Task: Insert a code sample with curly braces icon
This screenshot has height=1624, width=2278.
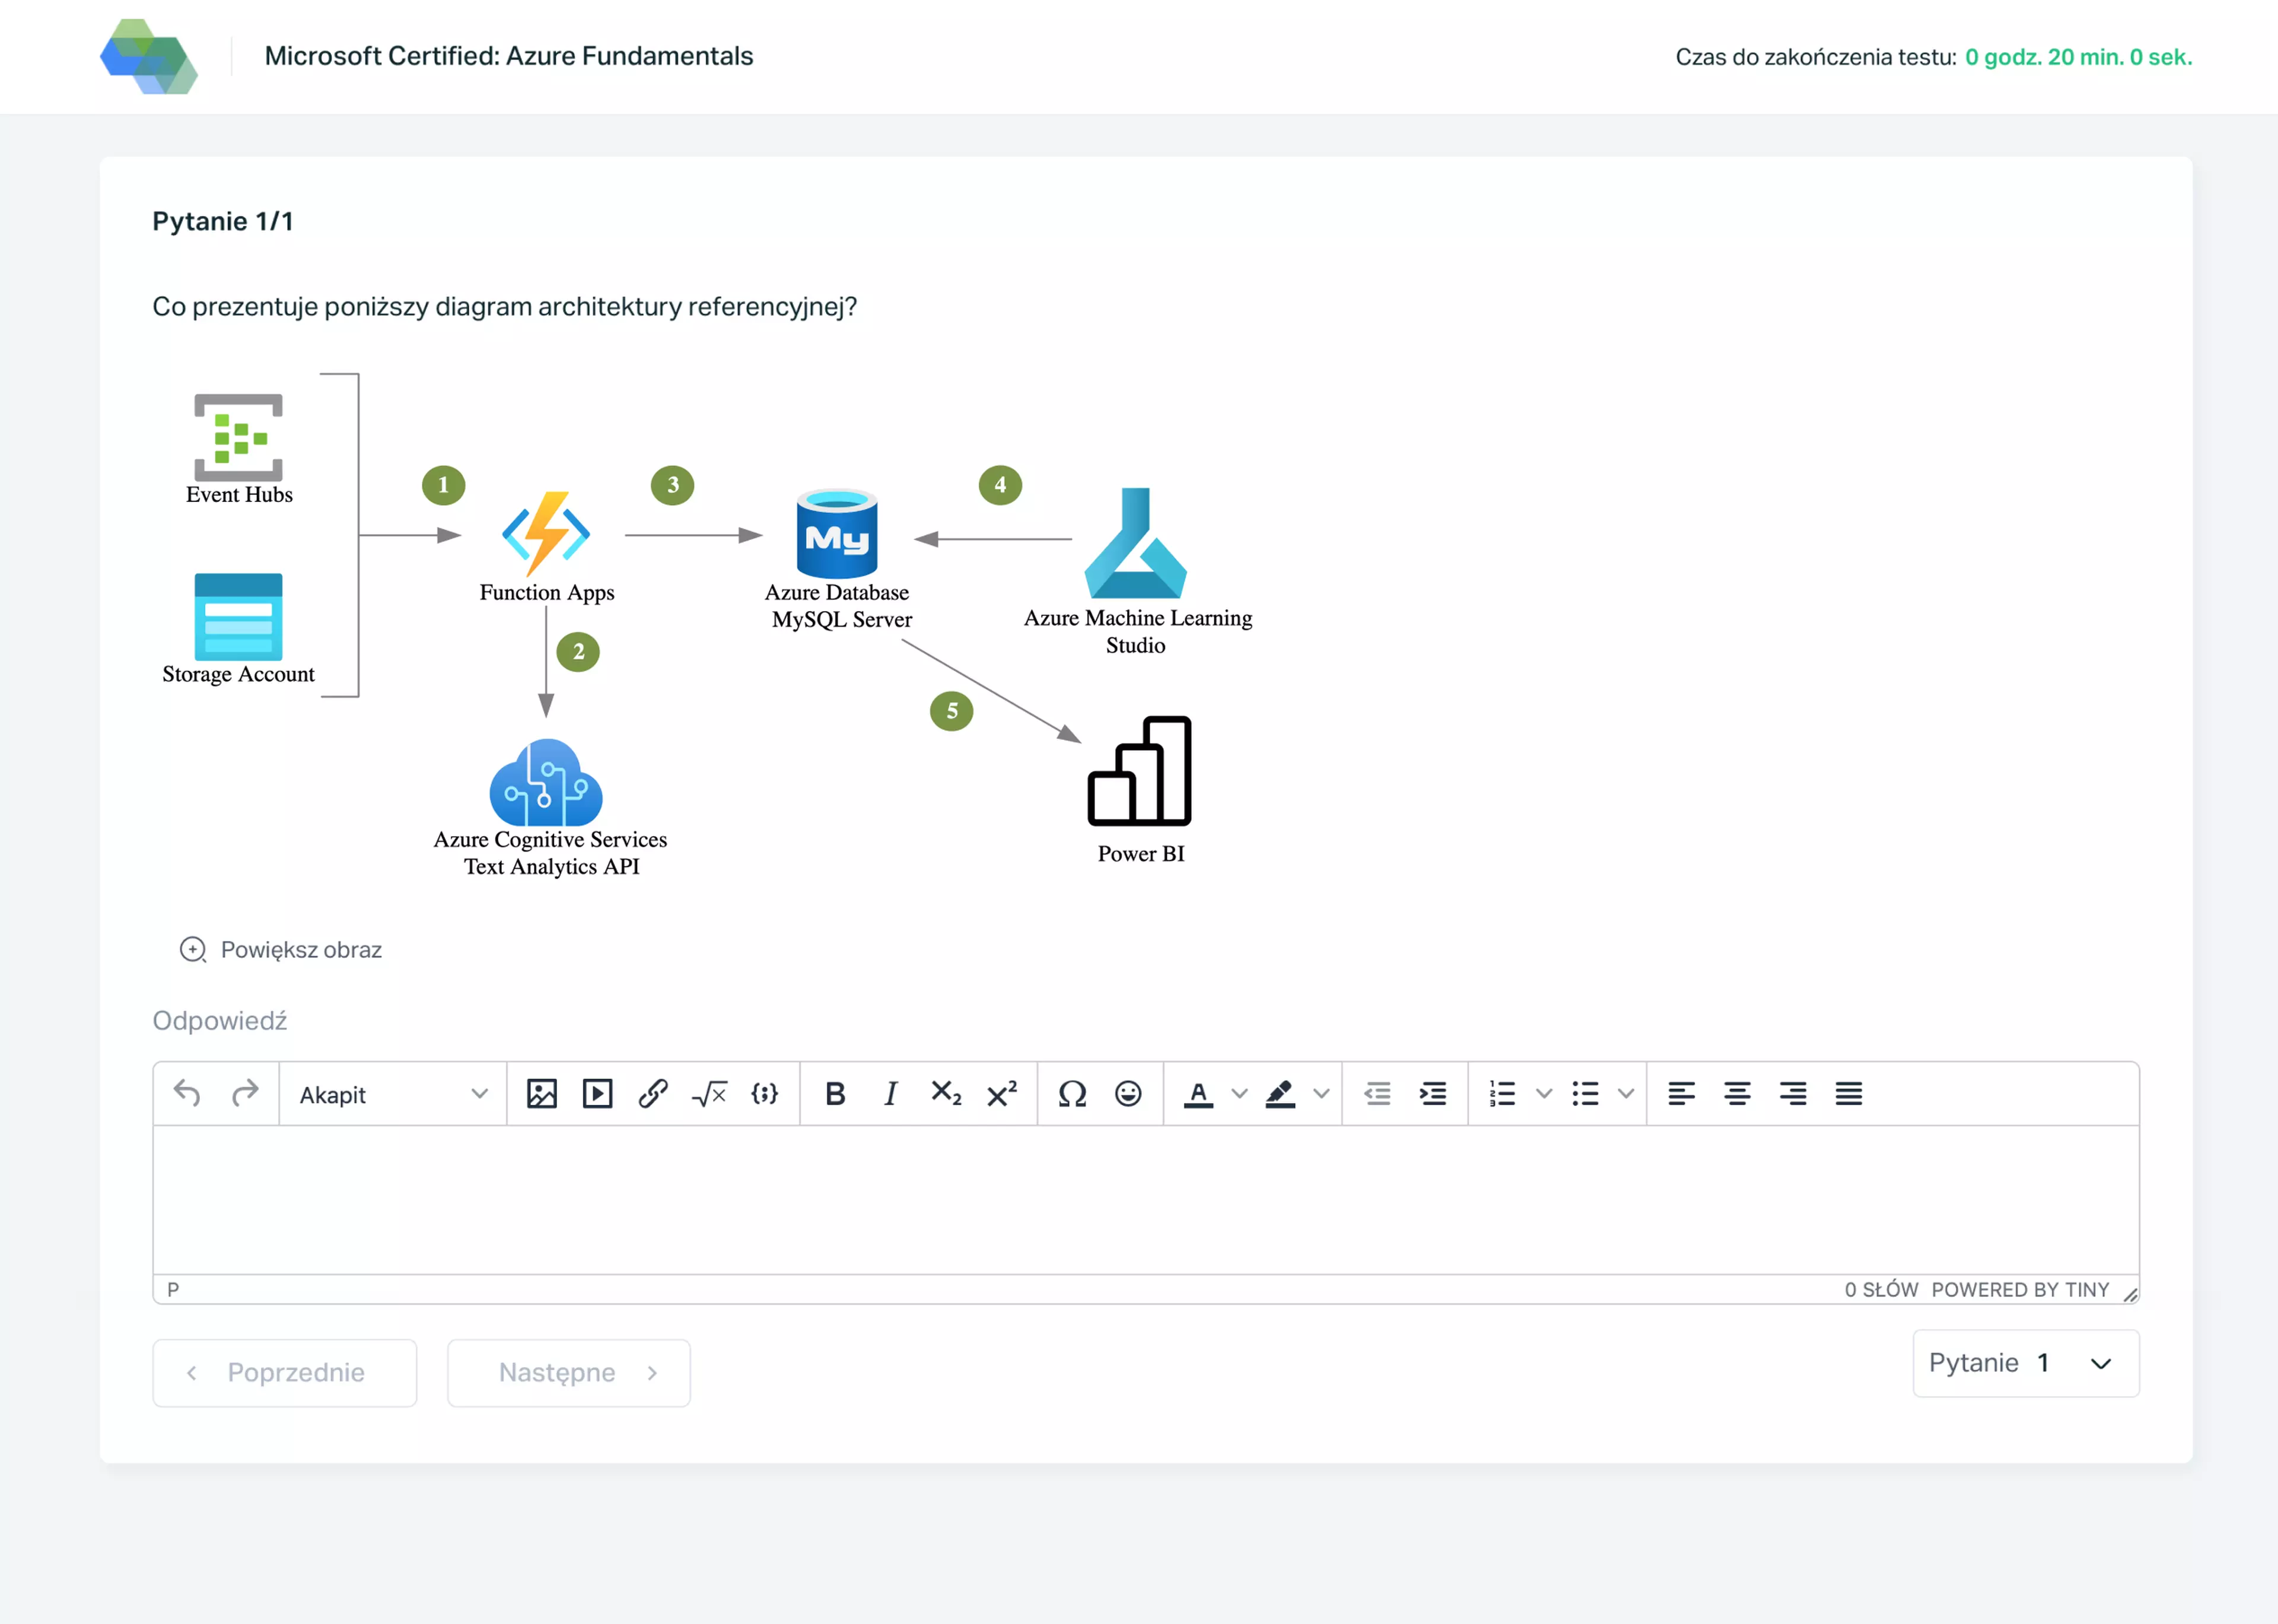Action: tap(765, 1094)
